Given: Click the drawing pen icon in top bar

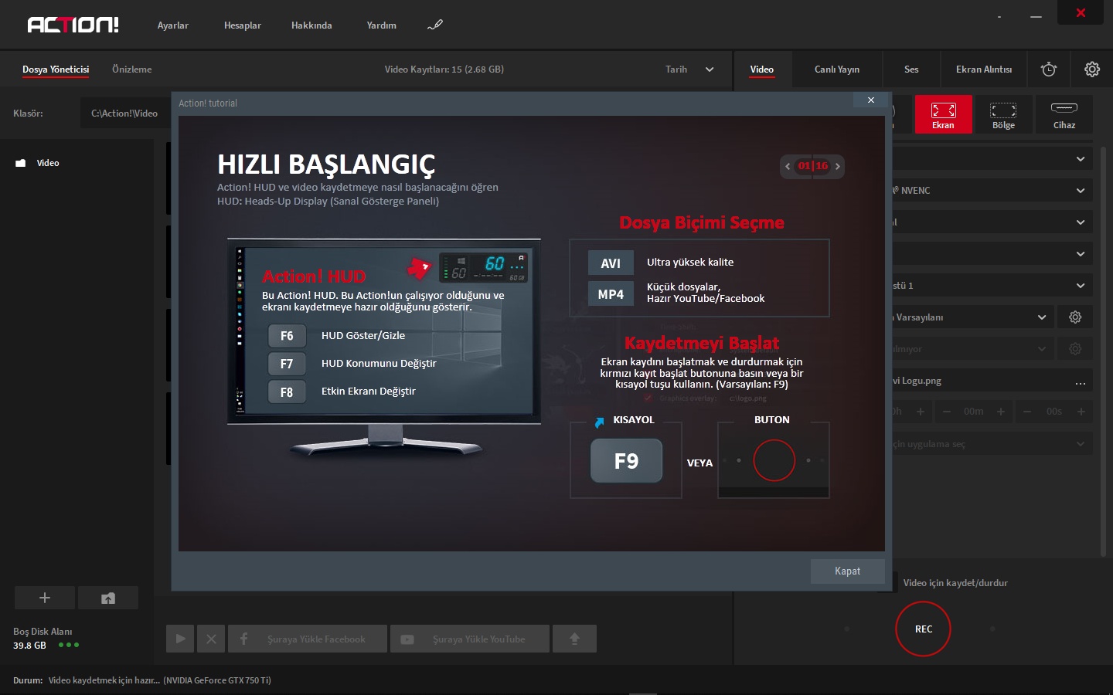Looking at the screenshot, I should [435, 25].
